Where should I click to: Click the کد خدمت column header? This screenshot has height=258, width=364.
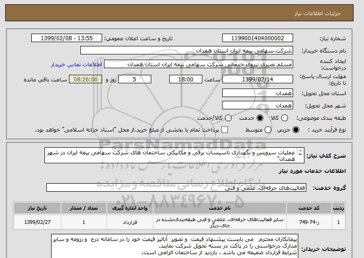point(309,208)
